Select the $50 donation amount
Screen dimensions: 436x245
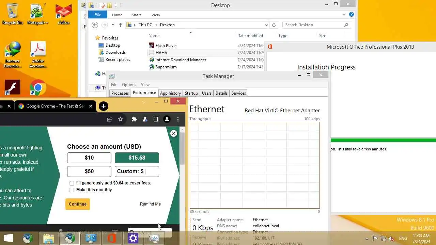pos(89,171)
